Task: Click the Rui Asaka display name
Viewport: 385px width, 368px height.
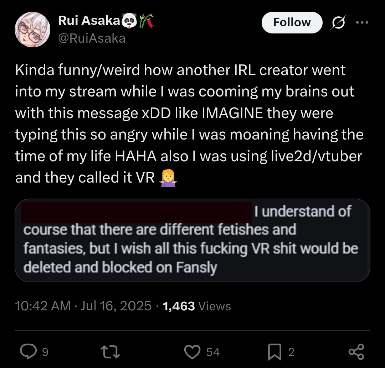Action: click(x=88, y=21)
